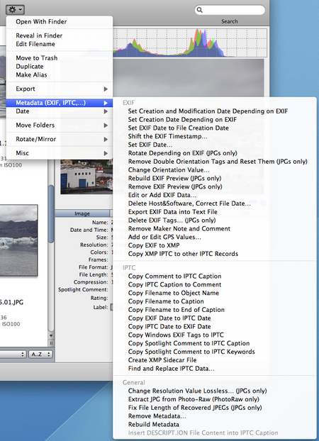
Task: Choose Find and Replace IPTC Data...
Action: (x=215, y=369)
